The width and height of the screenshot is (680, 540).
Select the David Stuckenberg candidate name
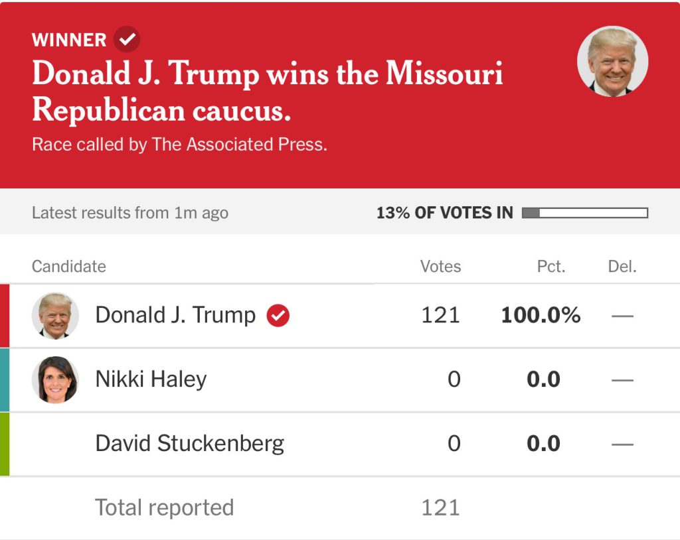coord(189,443)
